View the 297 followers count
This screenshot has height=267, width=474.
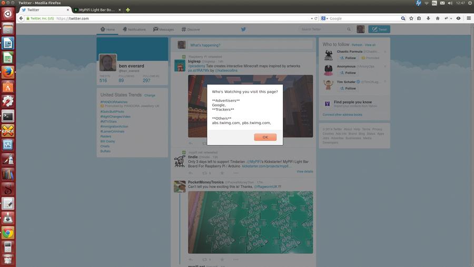coord(146,81)
